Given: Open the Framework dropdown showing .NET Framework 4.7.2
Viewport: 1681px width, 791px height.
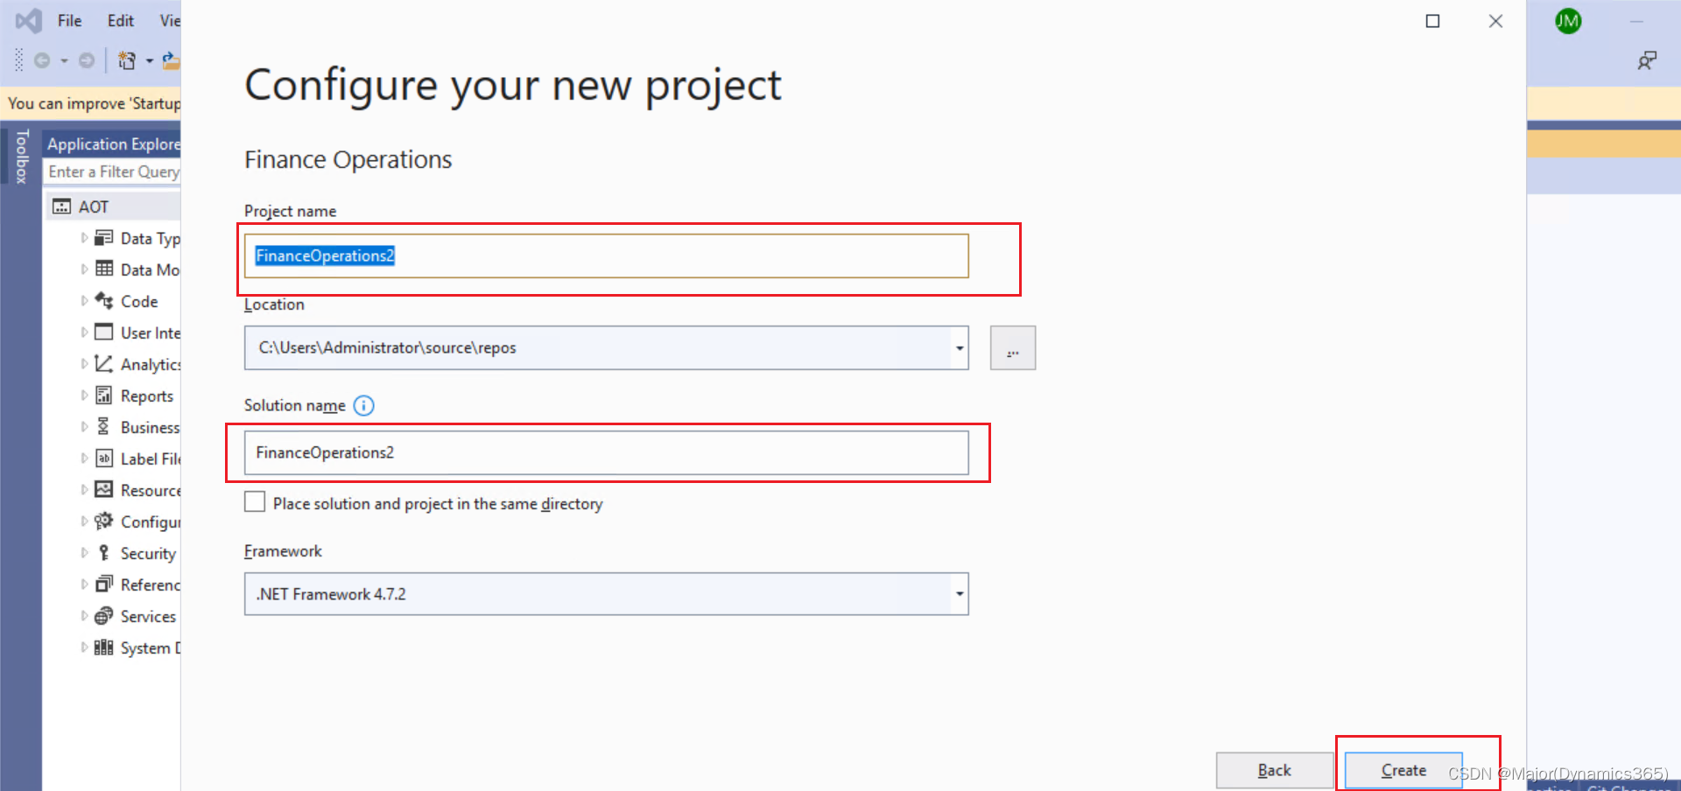Looking at the screenshot, I should point(960,594).
